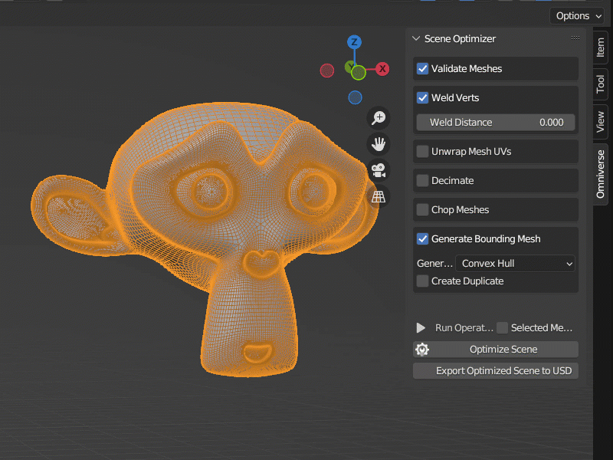Click the zoom magnifier viewport icon
The image size is (613, 460).
(x=379, y=117)
